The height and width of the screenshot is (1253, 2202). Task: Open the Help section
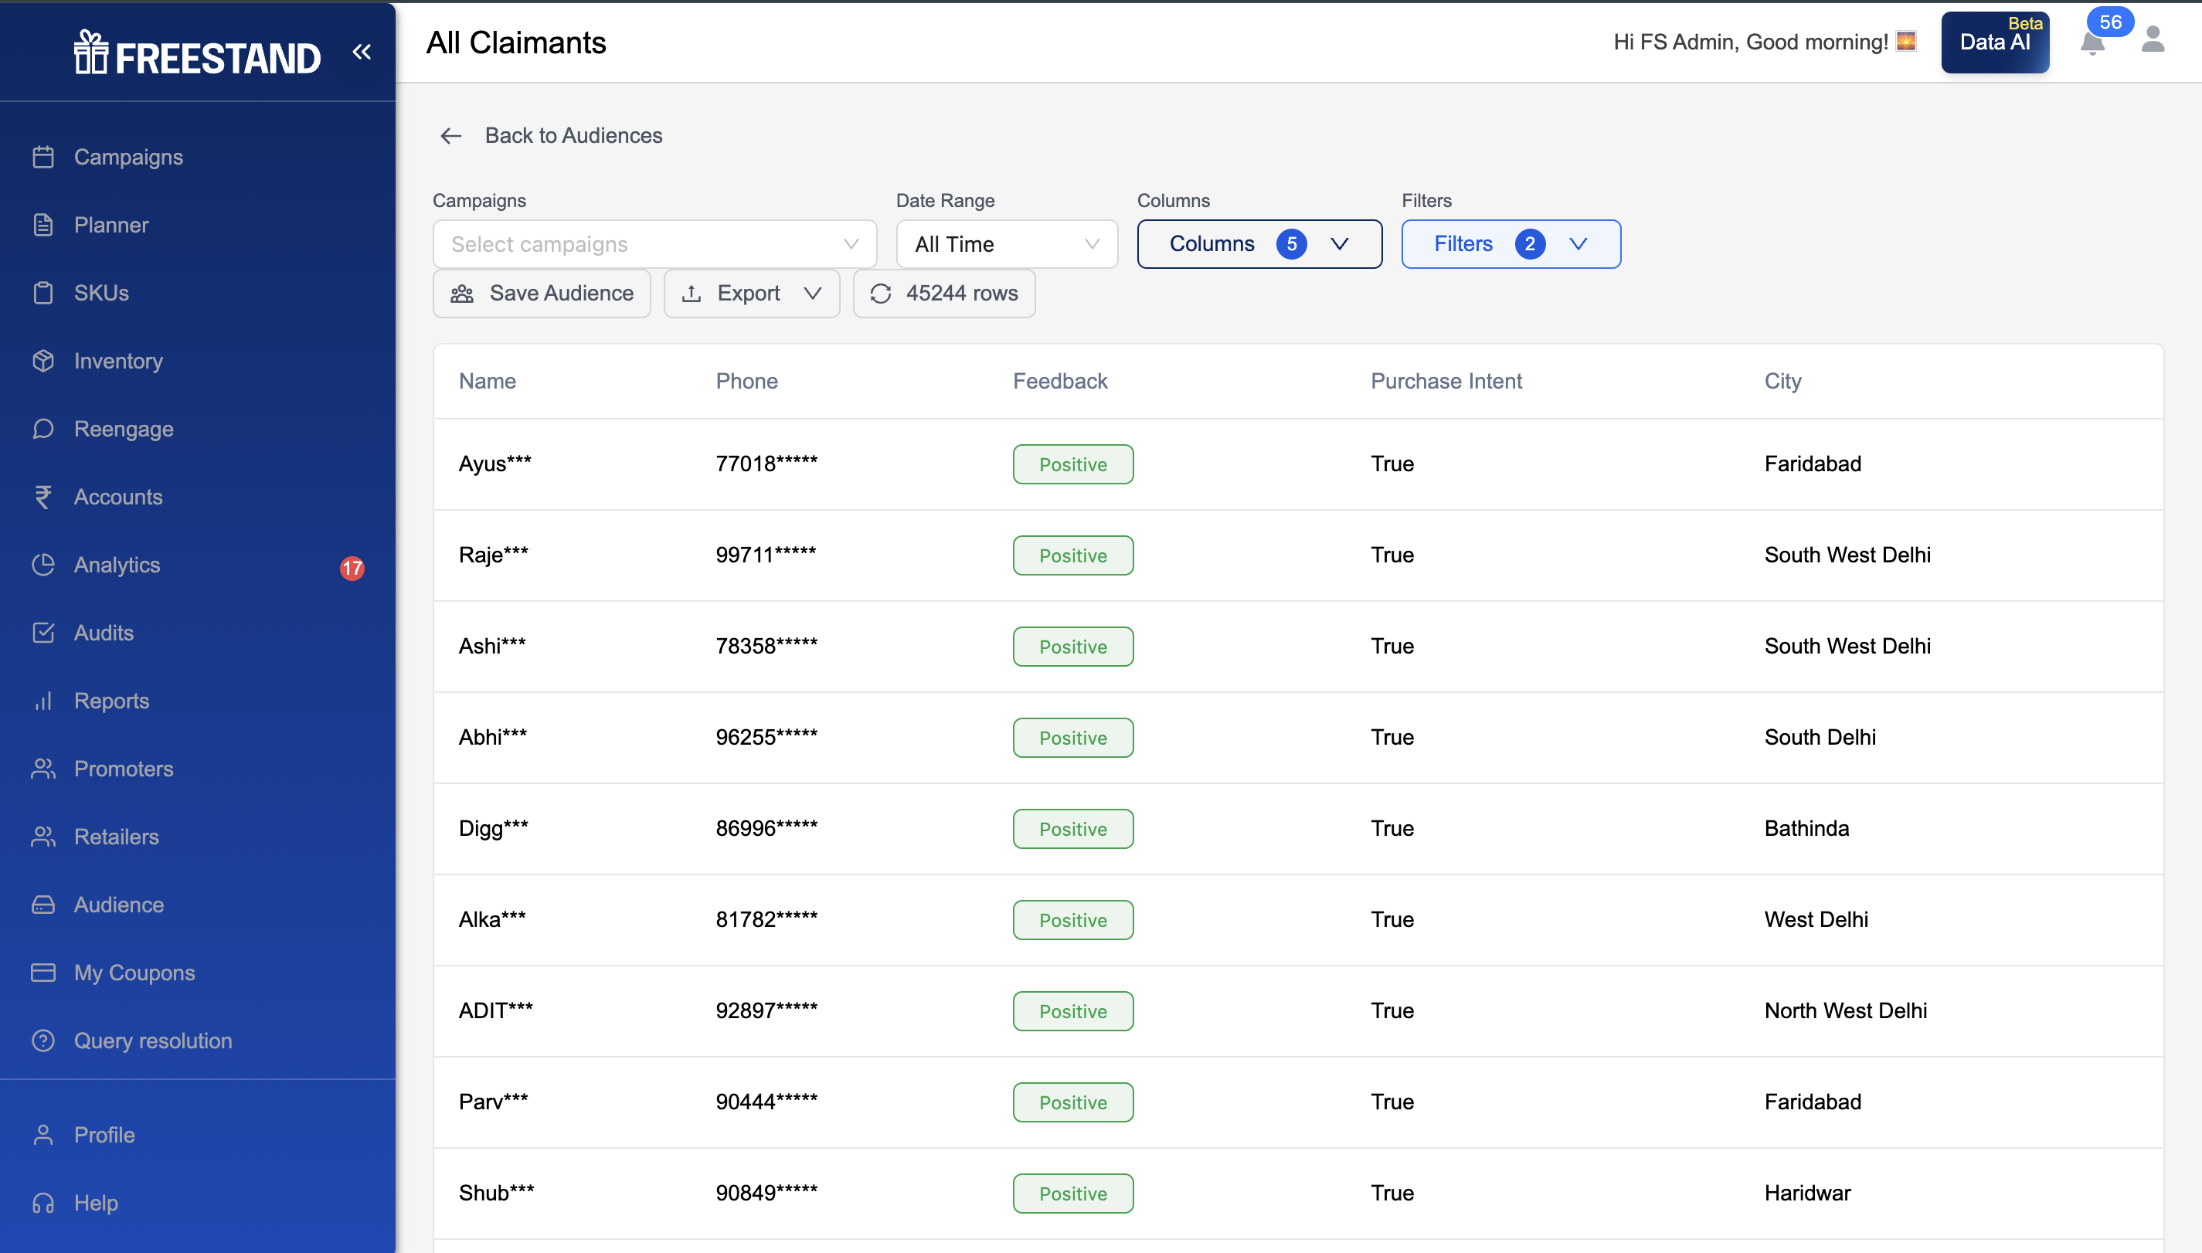coord(96,1202)
